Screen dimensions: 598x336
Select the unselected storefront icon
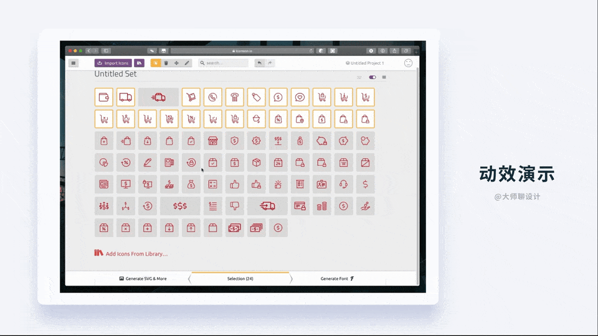213,141
